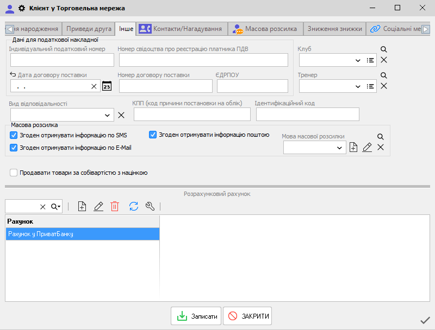Clear the Клуб field with X icon
The width and height of the screenshot is (435, 330).
pos(383,60)
